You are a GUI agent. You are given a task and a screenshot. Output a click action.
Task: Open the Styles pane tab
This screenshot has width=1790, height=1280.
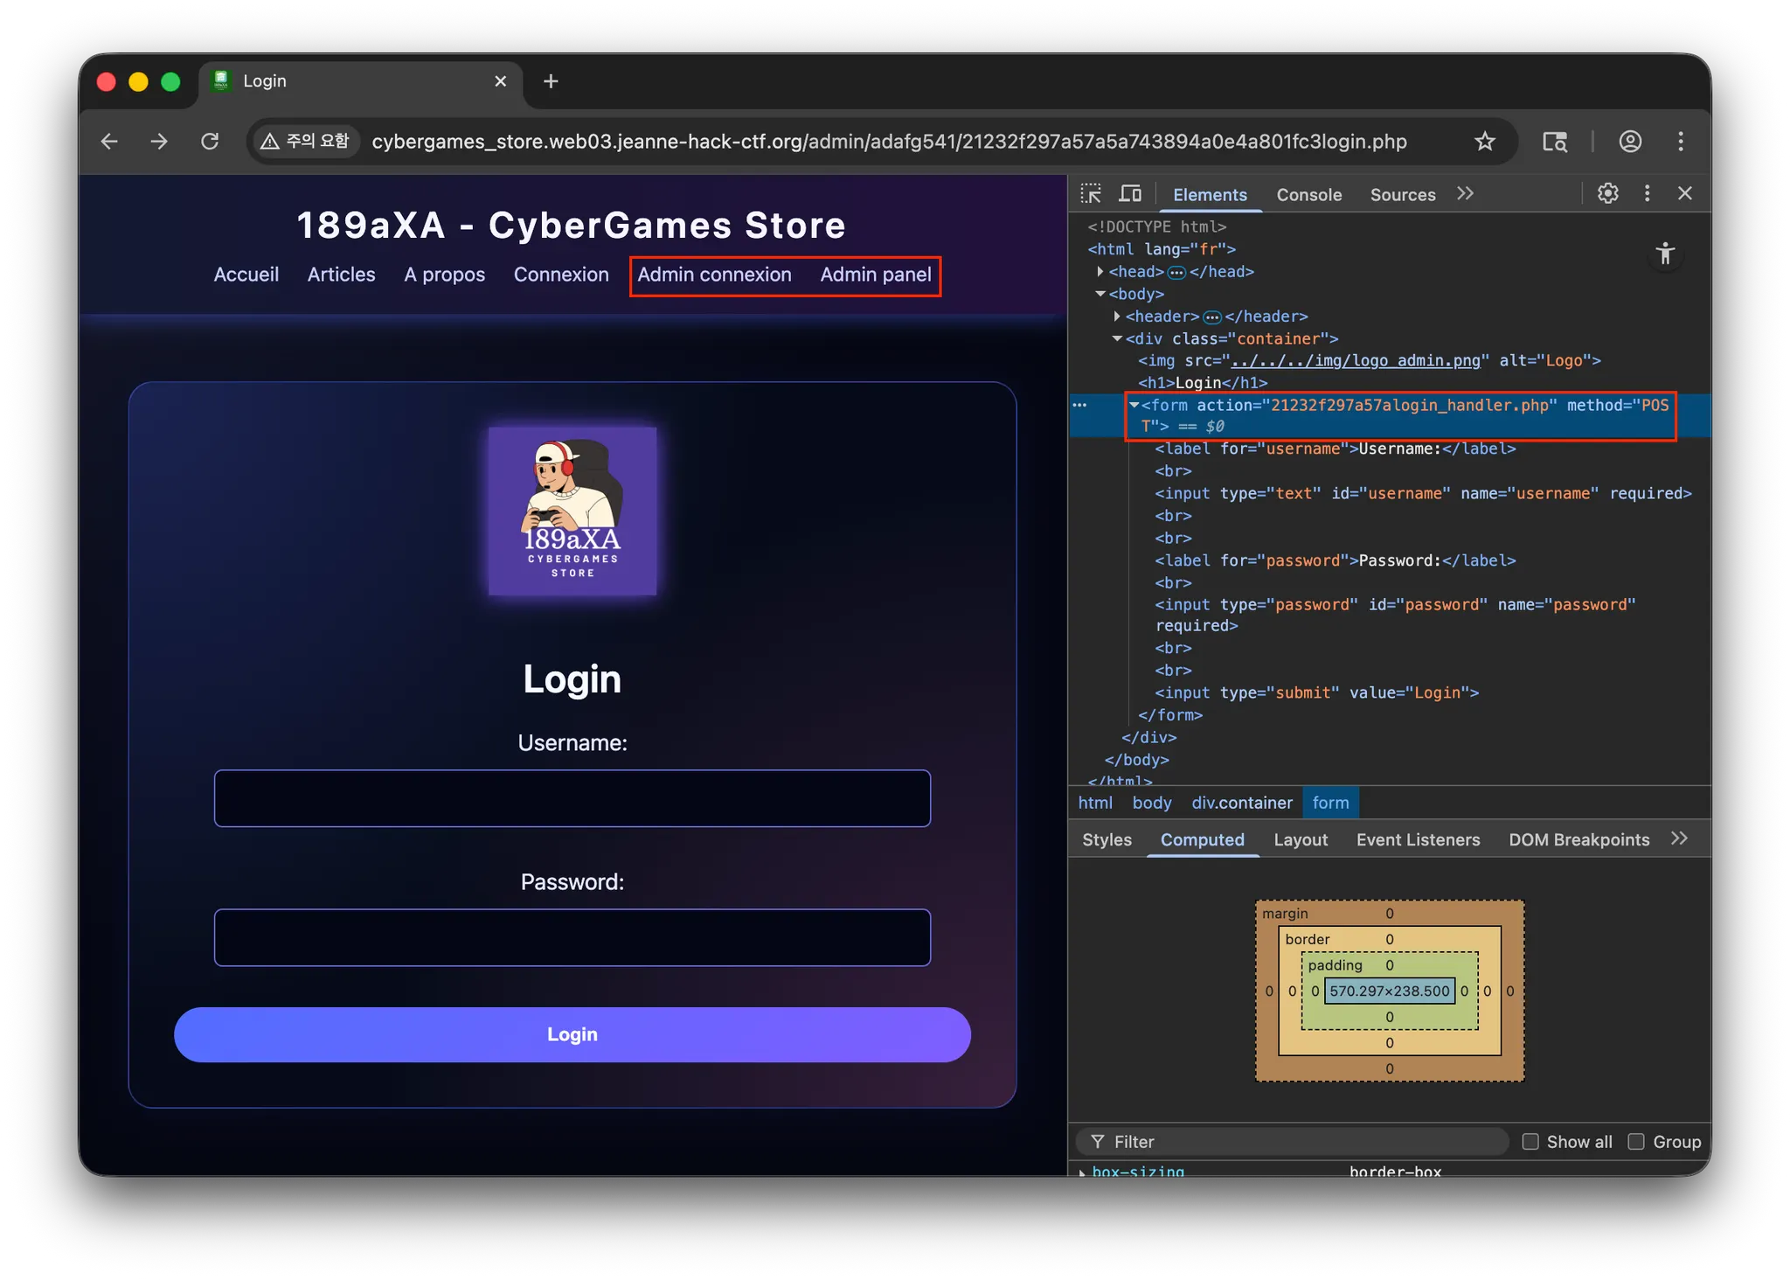tap(1107, 839)
